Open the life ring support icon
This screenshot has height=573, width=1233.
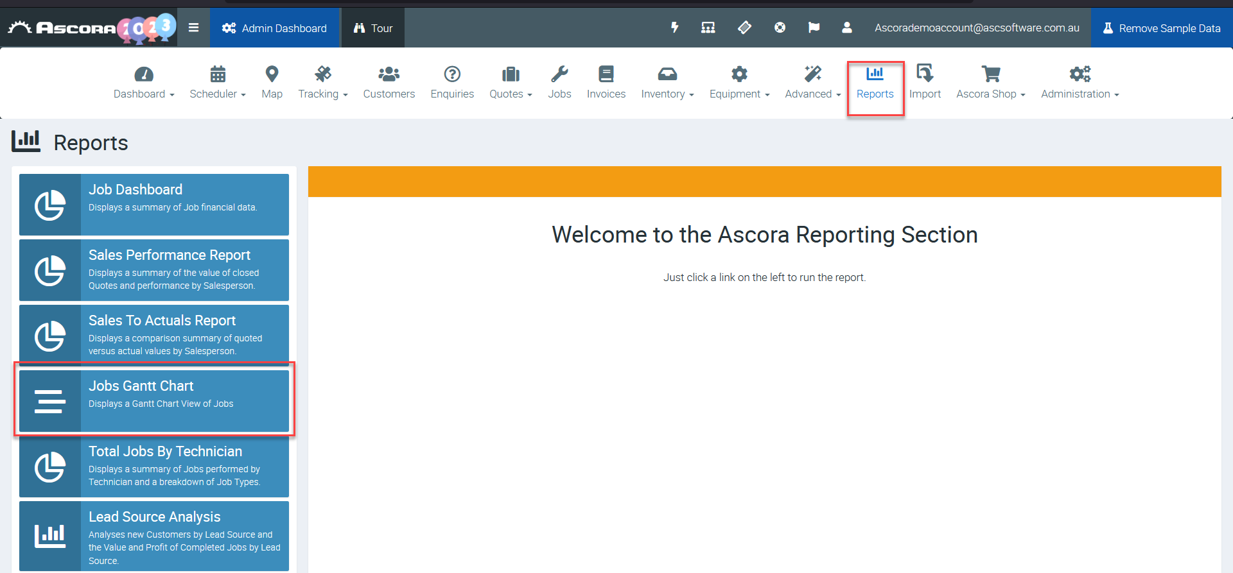pyautogui.click(x=780, y=28)
